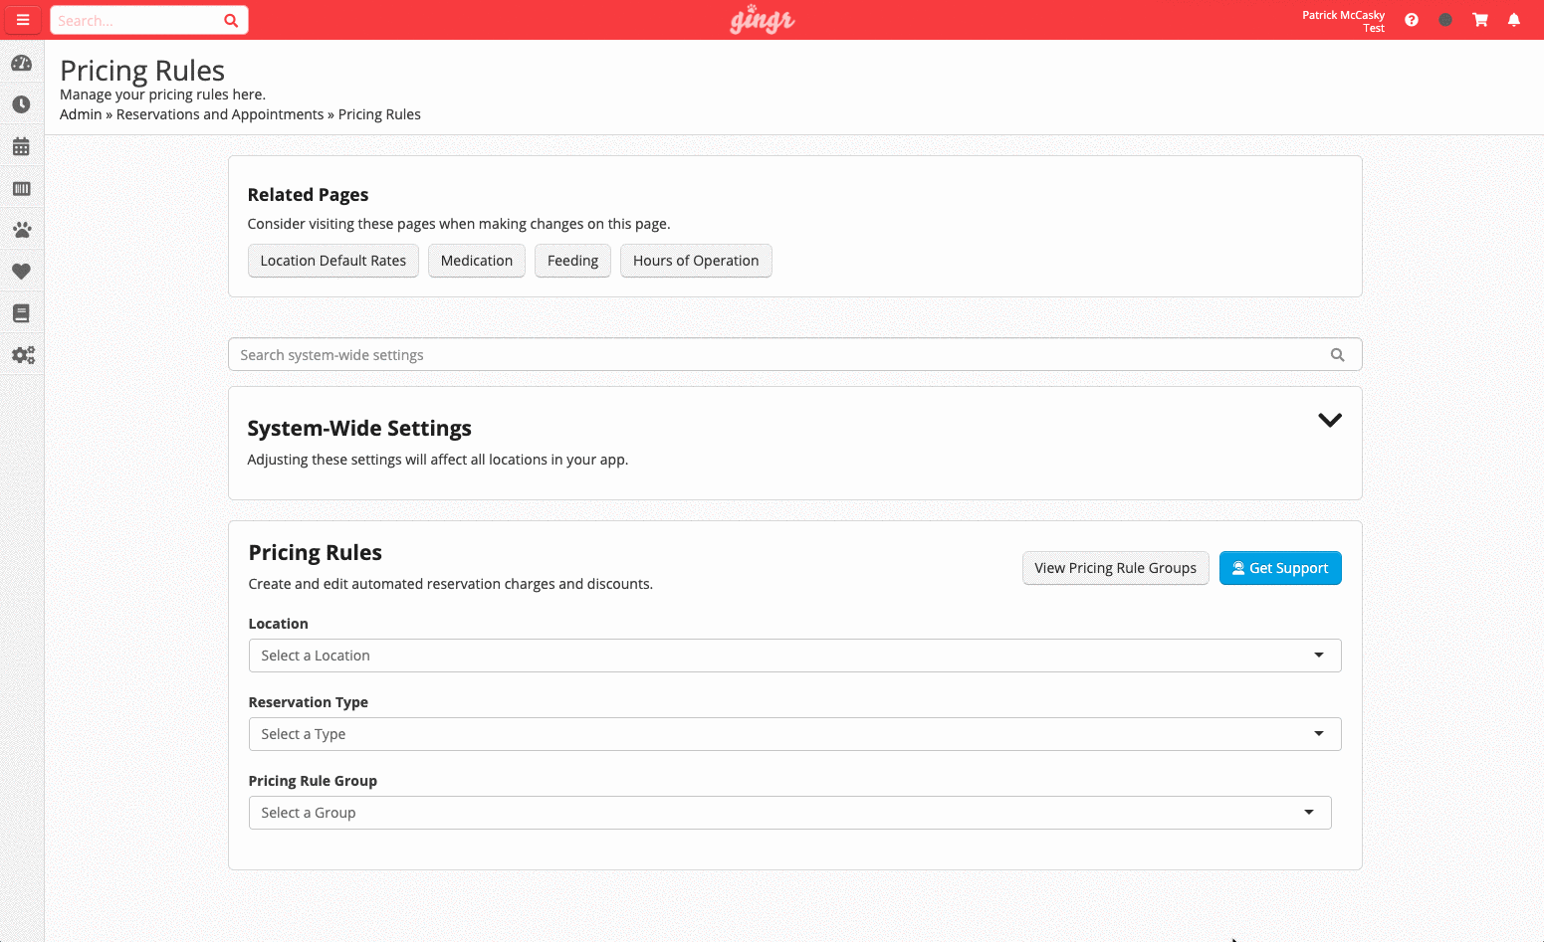Click the search magnifier icon in top bar
This screenshot has height=942, width=1544.
(x=231, y=21)
